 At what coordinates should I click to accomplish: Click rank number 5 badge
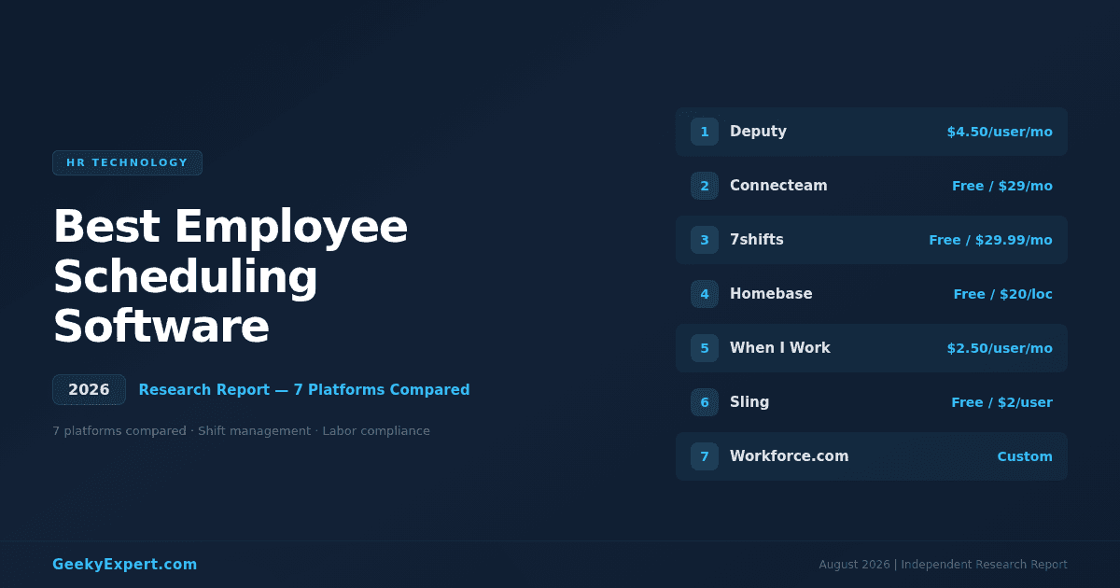tap(705, 348)
